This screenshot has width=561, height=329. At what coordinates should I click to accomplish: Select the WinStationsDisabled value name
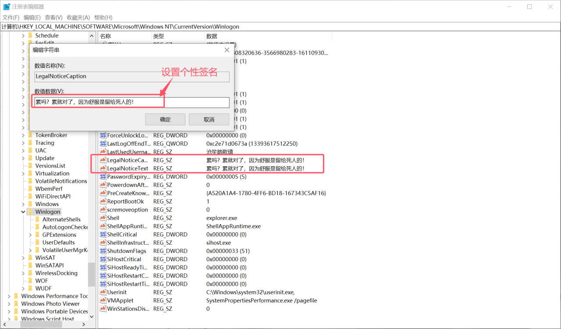[128, 309]
